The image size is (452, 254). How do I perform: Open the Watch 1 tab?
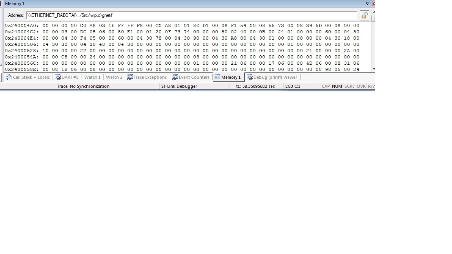[x=92, y=77]
